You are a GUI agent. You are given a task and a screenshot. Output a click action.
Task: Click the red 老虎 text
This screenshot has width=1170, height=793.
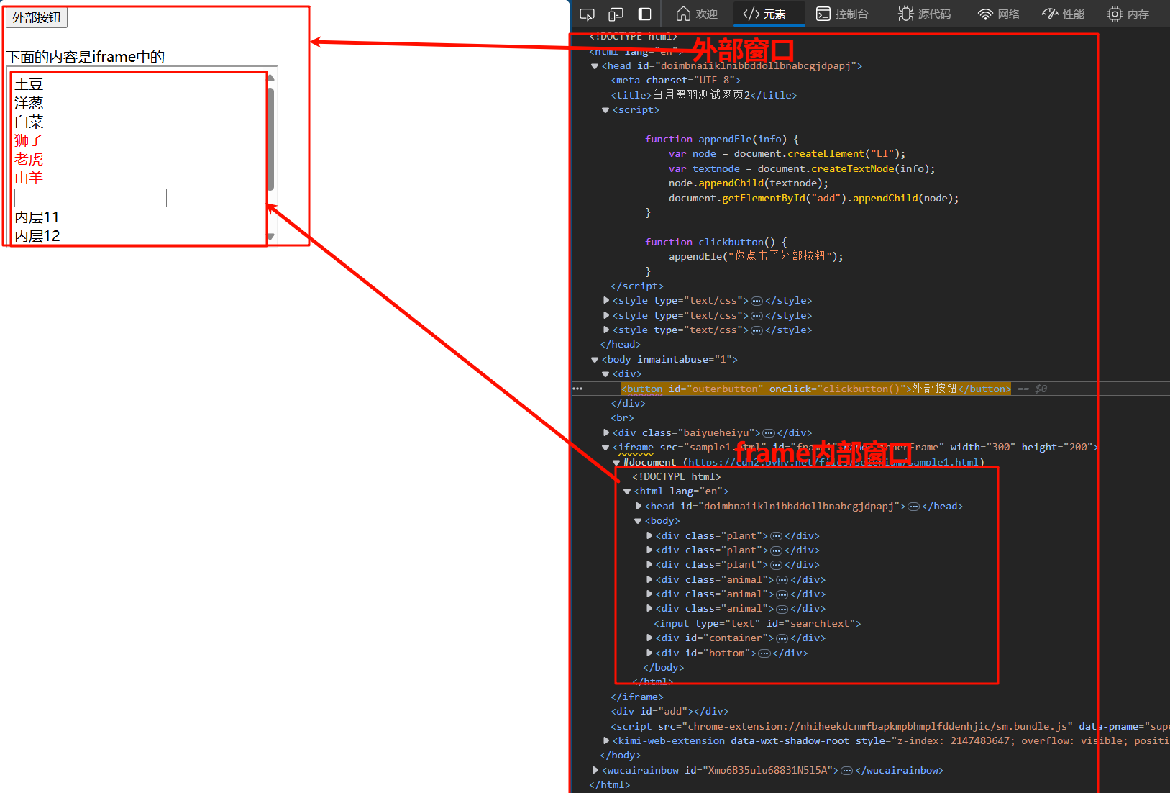[x=29, y=160]
